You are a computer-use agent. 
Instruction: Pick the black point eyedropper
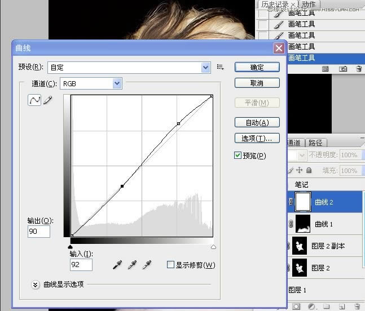click(118, 264)
